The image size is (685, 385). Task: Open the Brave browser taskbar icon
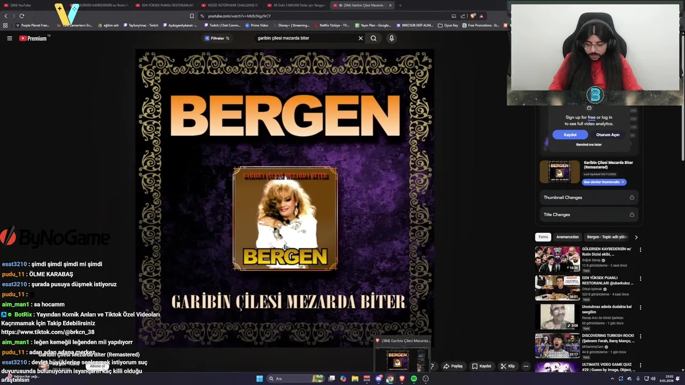coord(402,379)
